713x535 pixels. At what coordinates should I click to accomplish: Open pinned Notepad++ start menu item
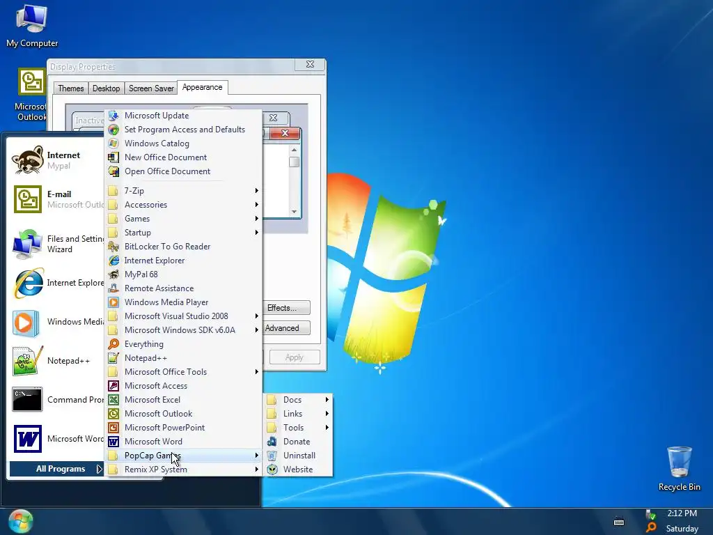tap(57, 361)
